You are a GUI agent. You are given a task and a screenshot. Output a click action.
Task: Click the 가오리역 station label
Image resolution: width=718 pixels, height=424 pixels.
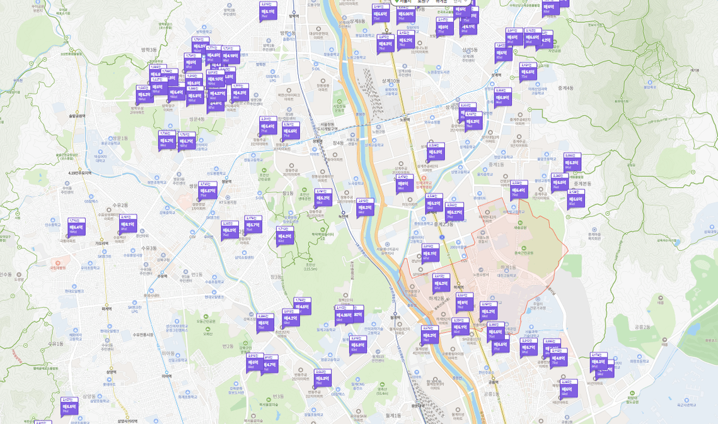point(101,243)
